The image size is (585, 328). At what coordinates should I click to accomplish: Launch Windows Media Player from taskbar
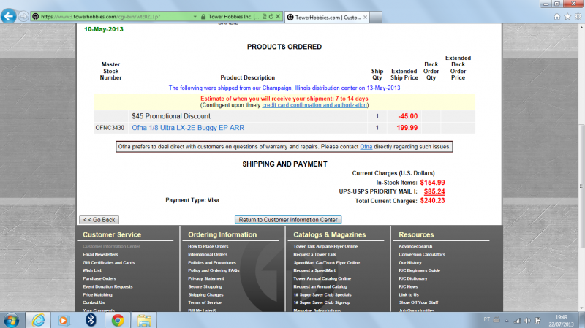pos(64,321)
